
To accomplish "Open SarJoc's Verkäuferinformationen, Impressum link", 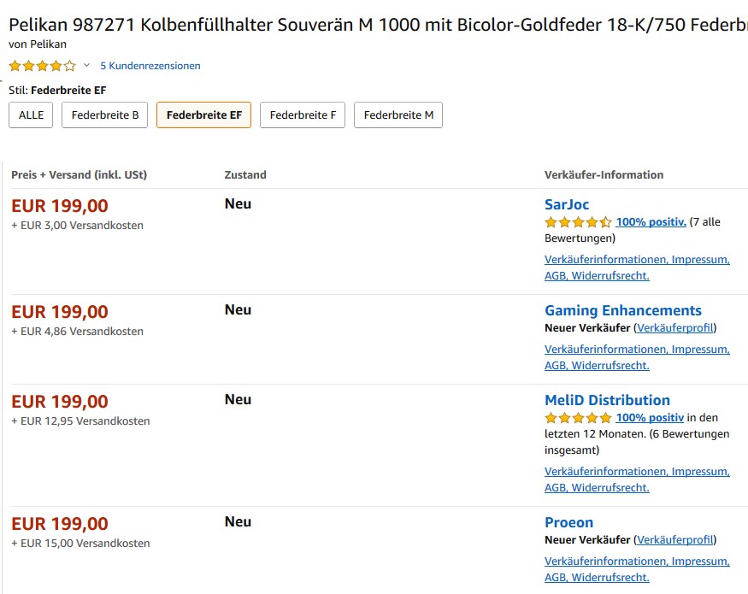I will (638, 260).
